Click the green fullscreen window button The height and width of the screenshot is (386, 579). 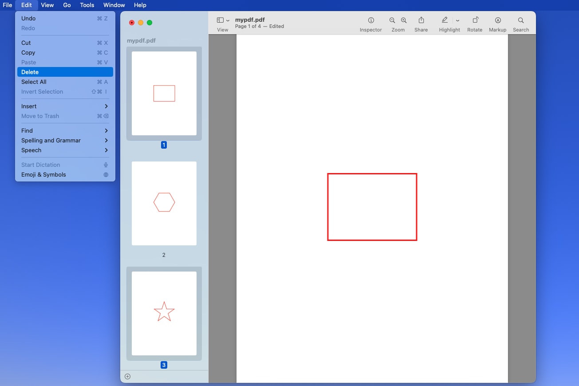click(150, 23)
